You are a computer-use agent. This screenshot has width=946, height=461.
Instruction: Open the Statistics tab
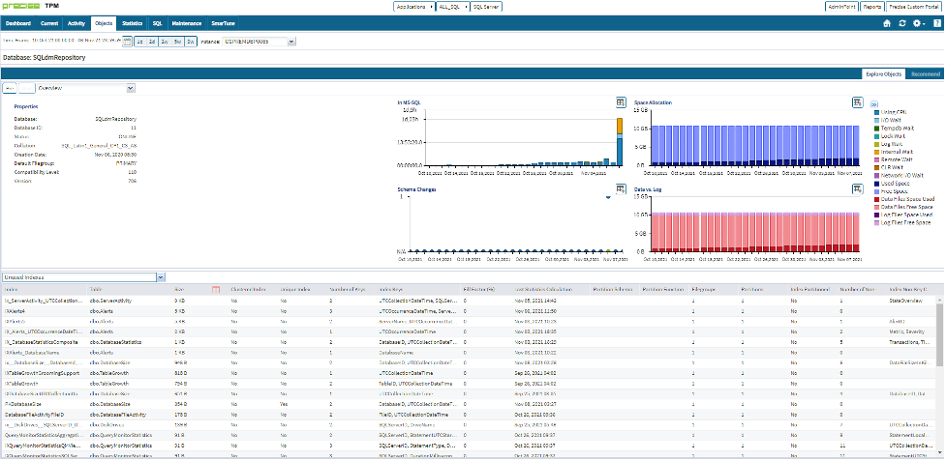(x=132, y=23)
